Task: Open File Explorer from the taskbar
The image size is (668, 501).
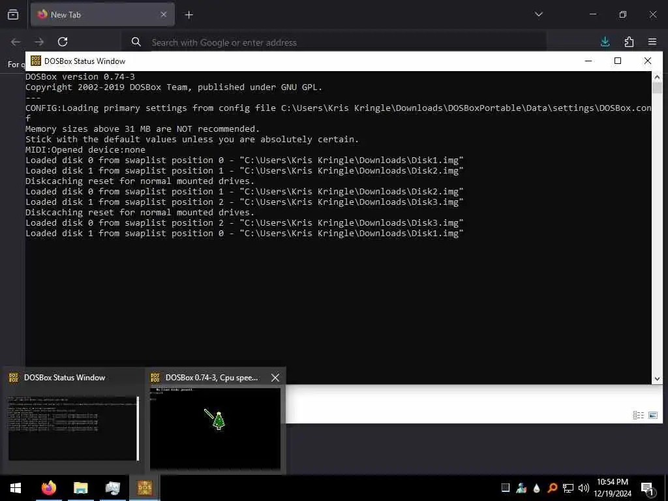Action: 80,488
